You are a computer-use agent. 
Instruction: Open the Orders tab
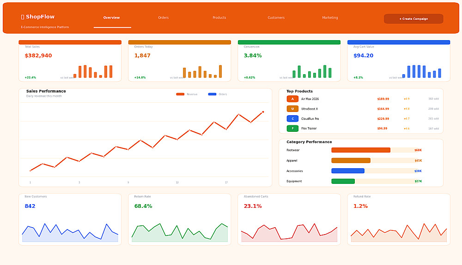[x=163, y=18]
